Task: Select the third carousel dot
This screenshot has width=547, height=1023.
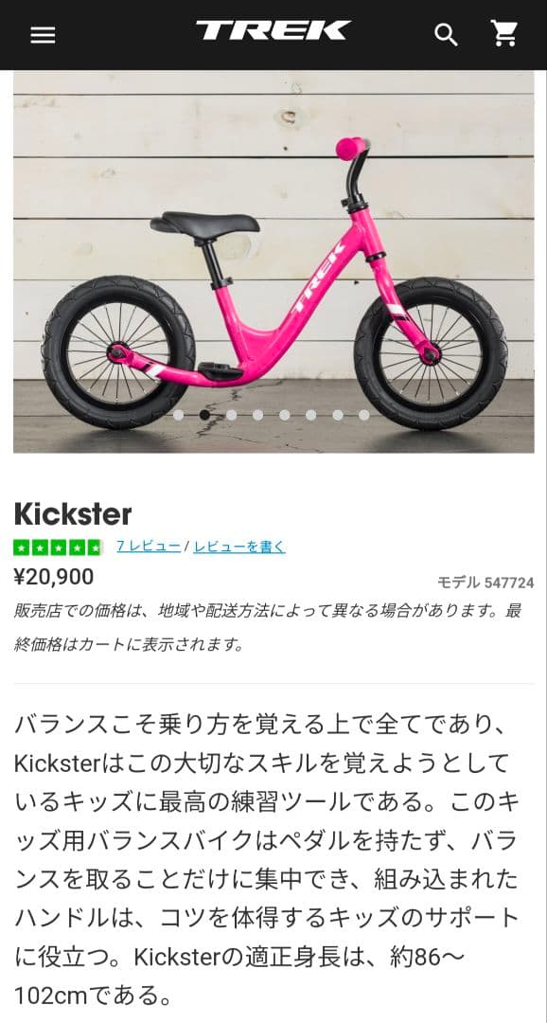Action: click(232, 415)
